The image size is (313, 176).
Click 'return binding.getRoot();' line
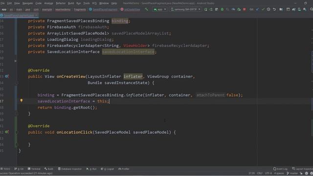[67, 108]
